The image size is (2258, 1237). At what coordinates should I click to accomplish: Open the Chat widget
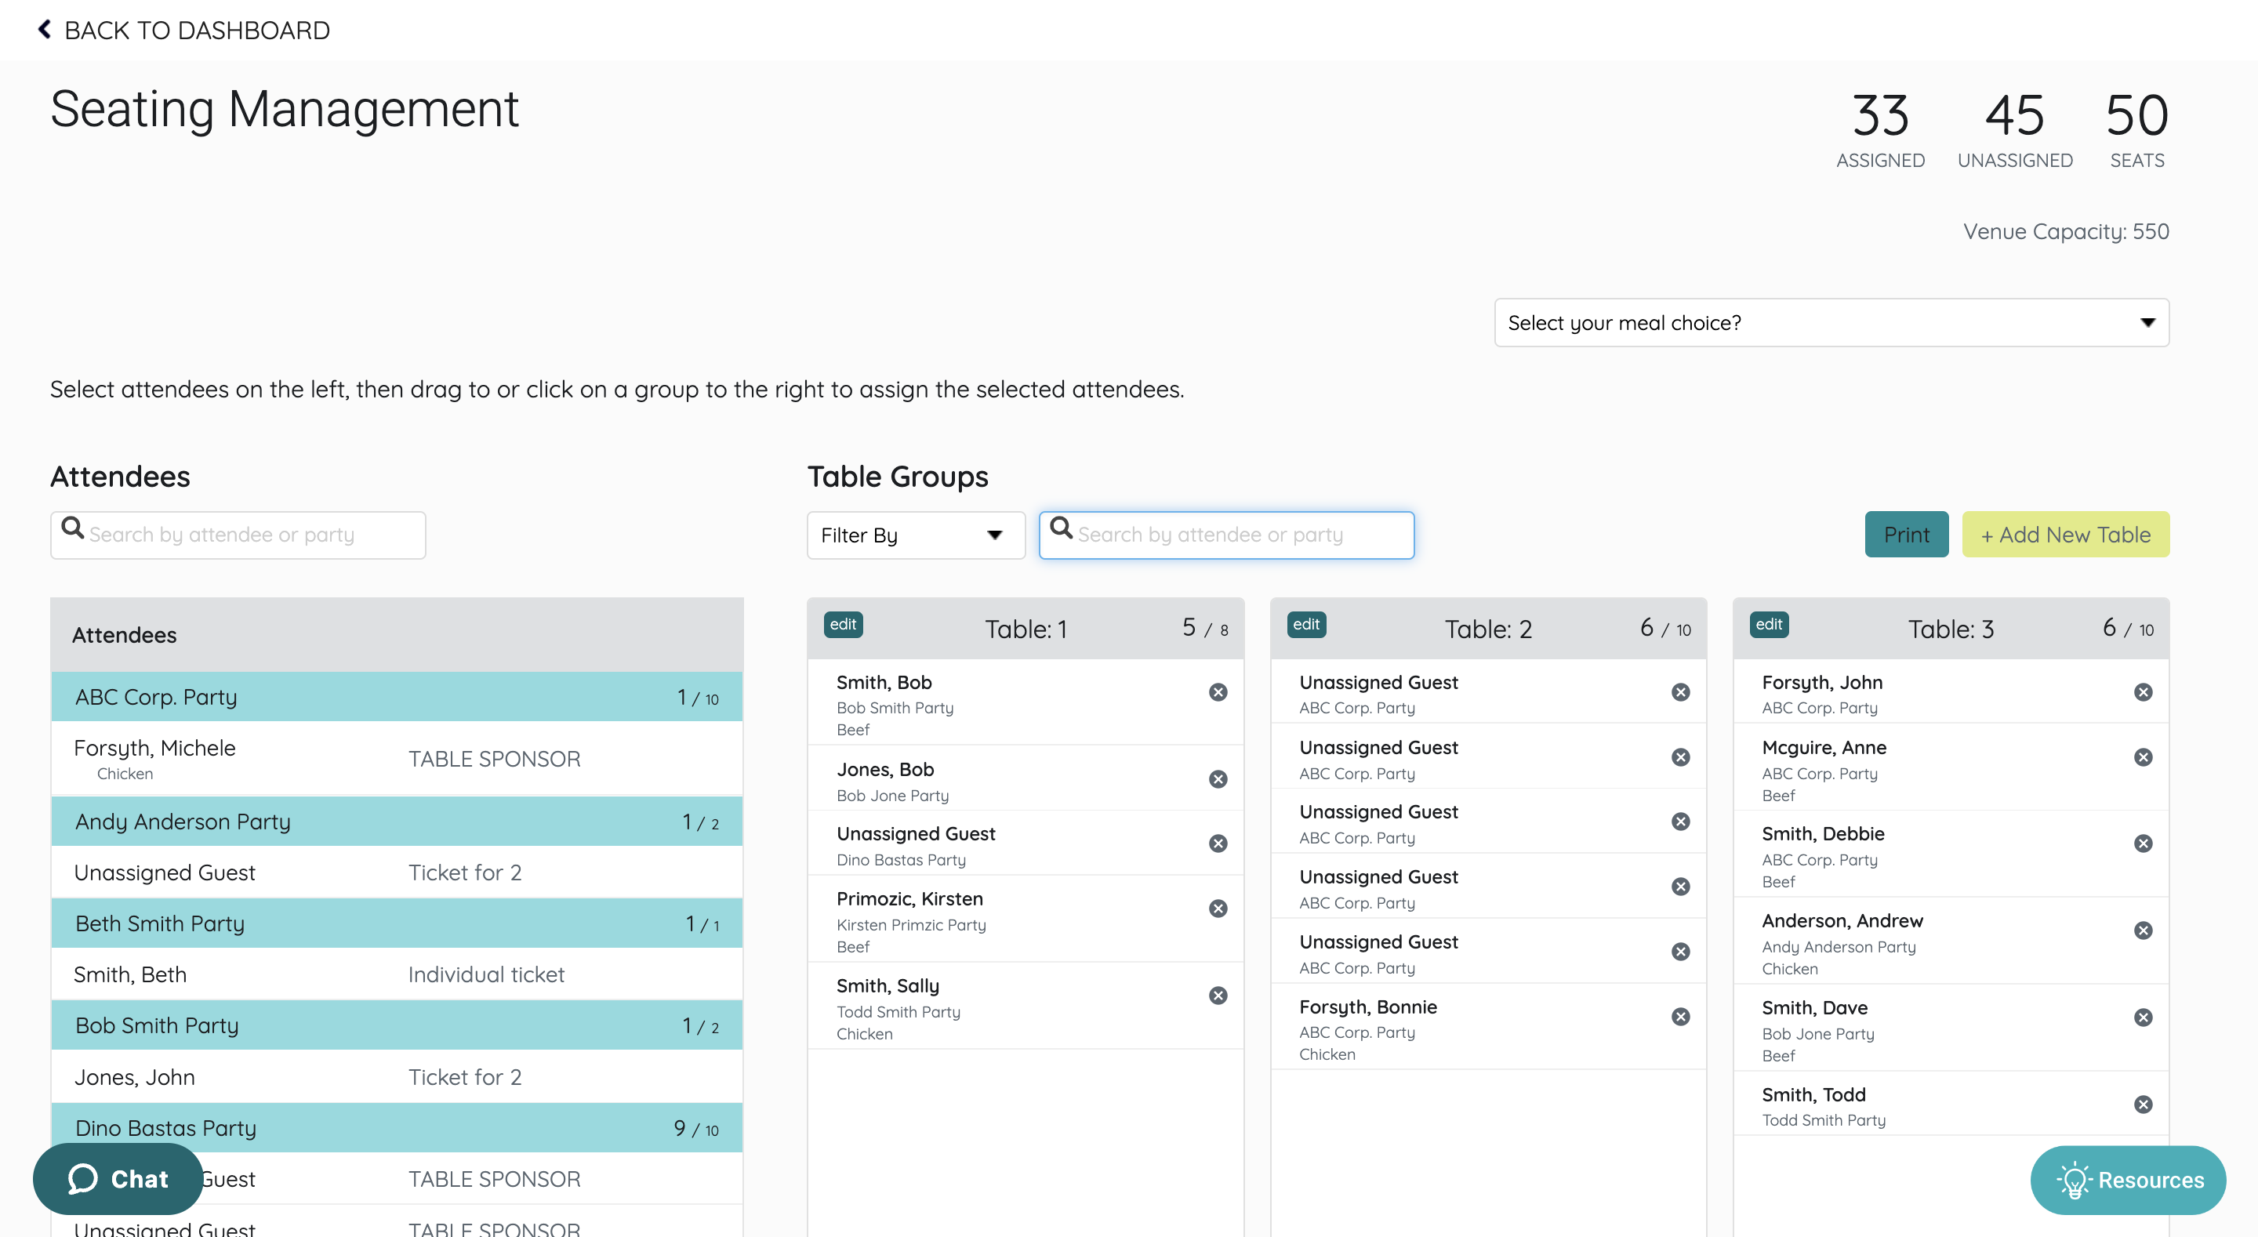[x=118, y=1179]
